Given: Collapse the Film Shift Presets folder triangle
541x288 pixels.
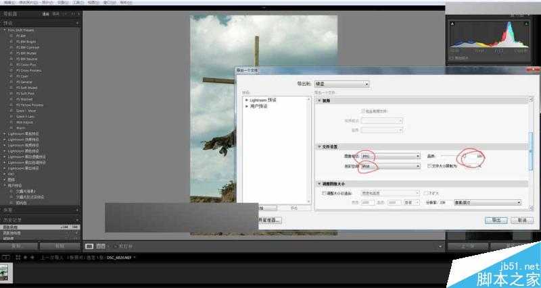Looking at the screenshot, I should coord(5,30).
